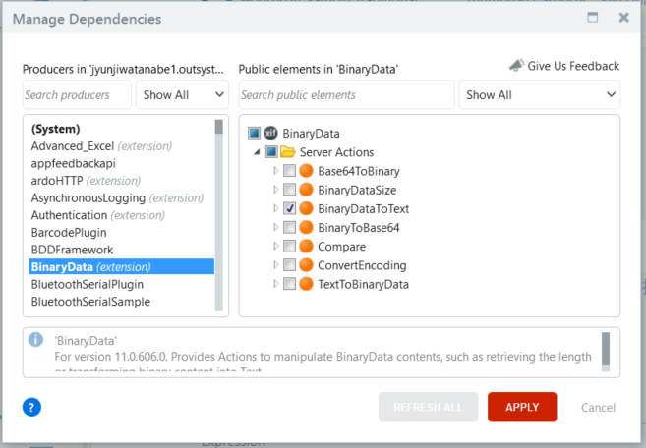Select Authentication extension in producers list
The height and width of the screenshot is (448, 646).
[x=69, y=215]
